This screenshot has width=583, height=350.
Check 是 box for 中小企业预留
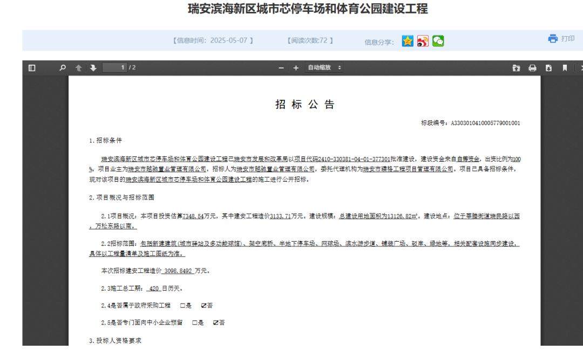coord(195,323)
